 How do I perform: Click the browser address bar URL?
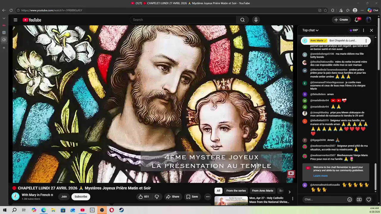(x=52, y=10)
